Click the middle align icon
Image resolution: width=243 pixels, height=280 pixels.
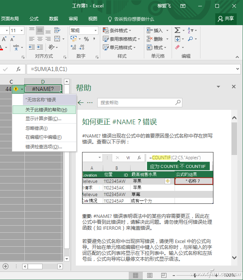tap(40, 30)
